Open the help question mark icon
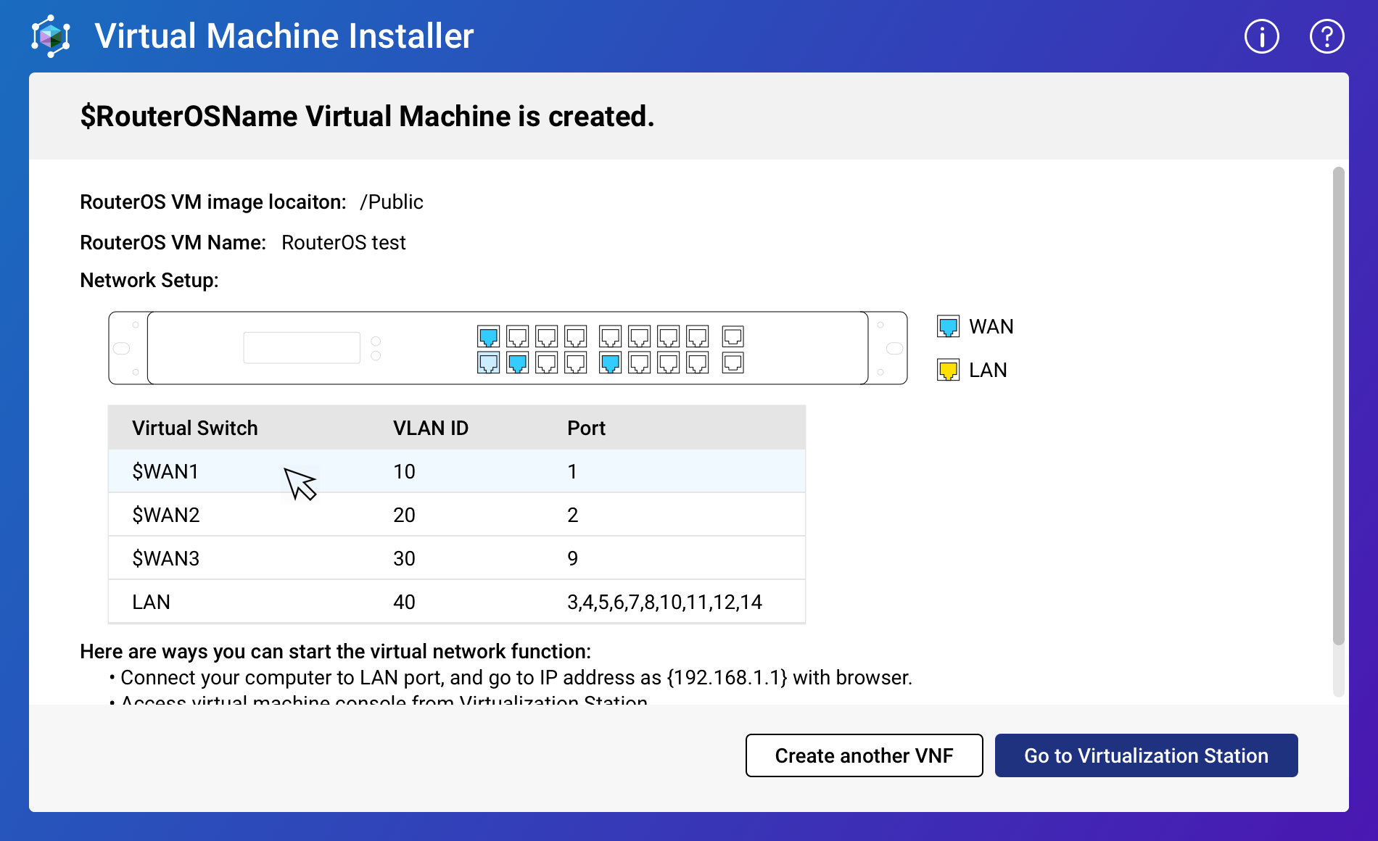This screenshot has width=1378, height=841. pyautogui.click(x=1327, y=36)
